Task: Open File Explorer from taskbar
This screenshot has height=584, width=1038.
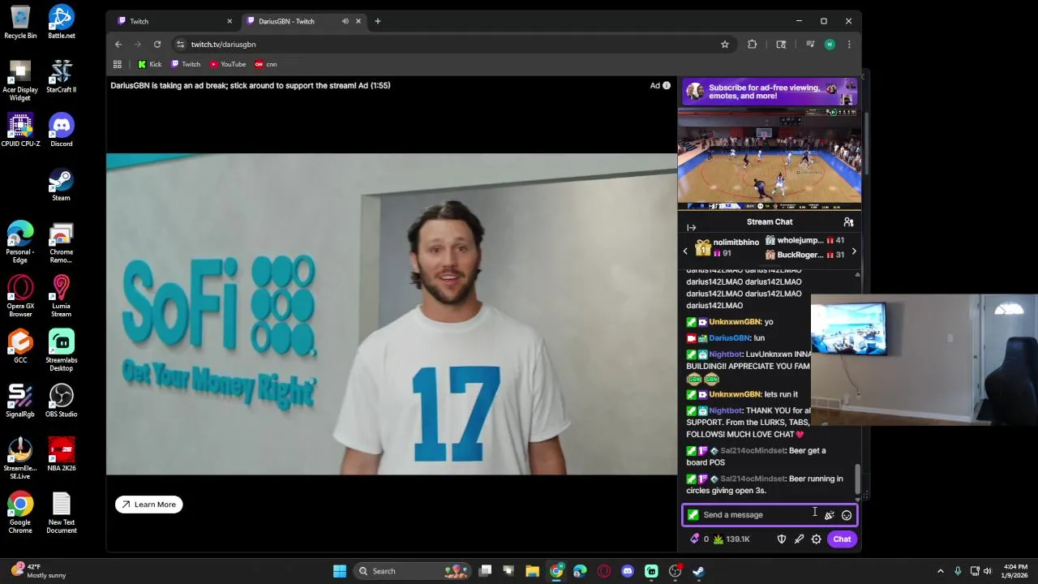Action: 532,571
